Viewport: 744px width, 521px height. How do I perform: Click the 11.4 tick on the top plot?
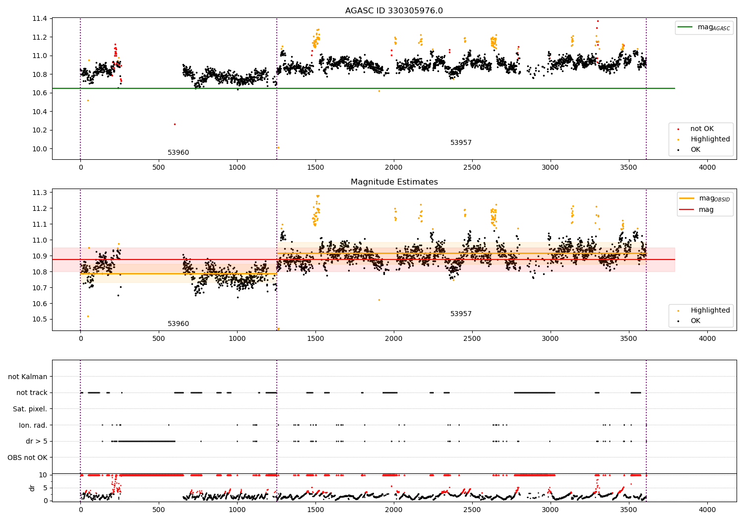point(39,19)
